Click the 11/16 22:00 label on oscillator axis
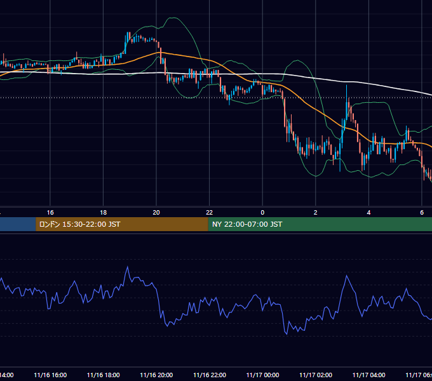432x381 pixels. tap(210, 375)
